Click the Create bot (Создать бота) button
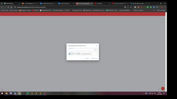This screenshot has width=177, height=99. [x=94, y=58]
